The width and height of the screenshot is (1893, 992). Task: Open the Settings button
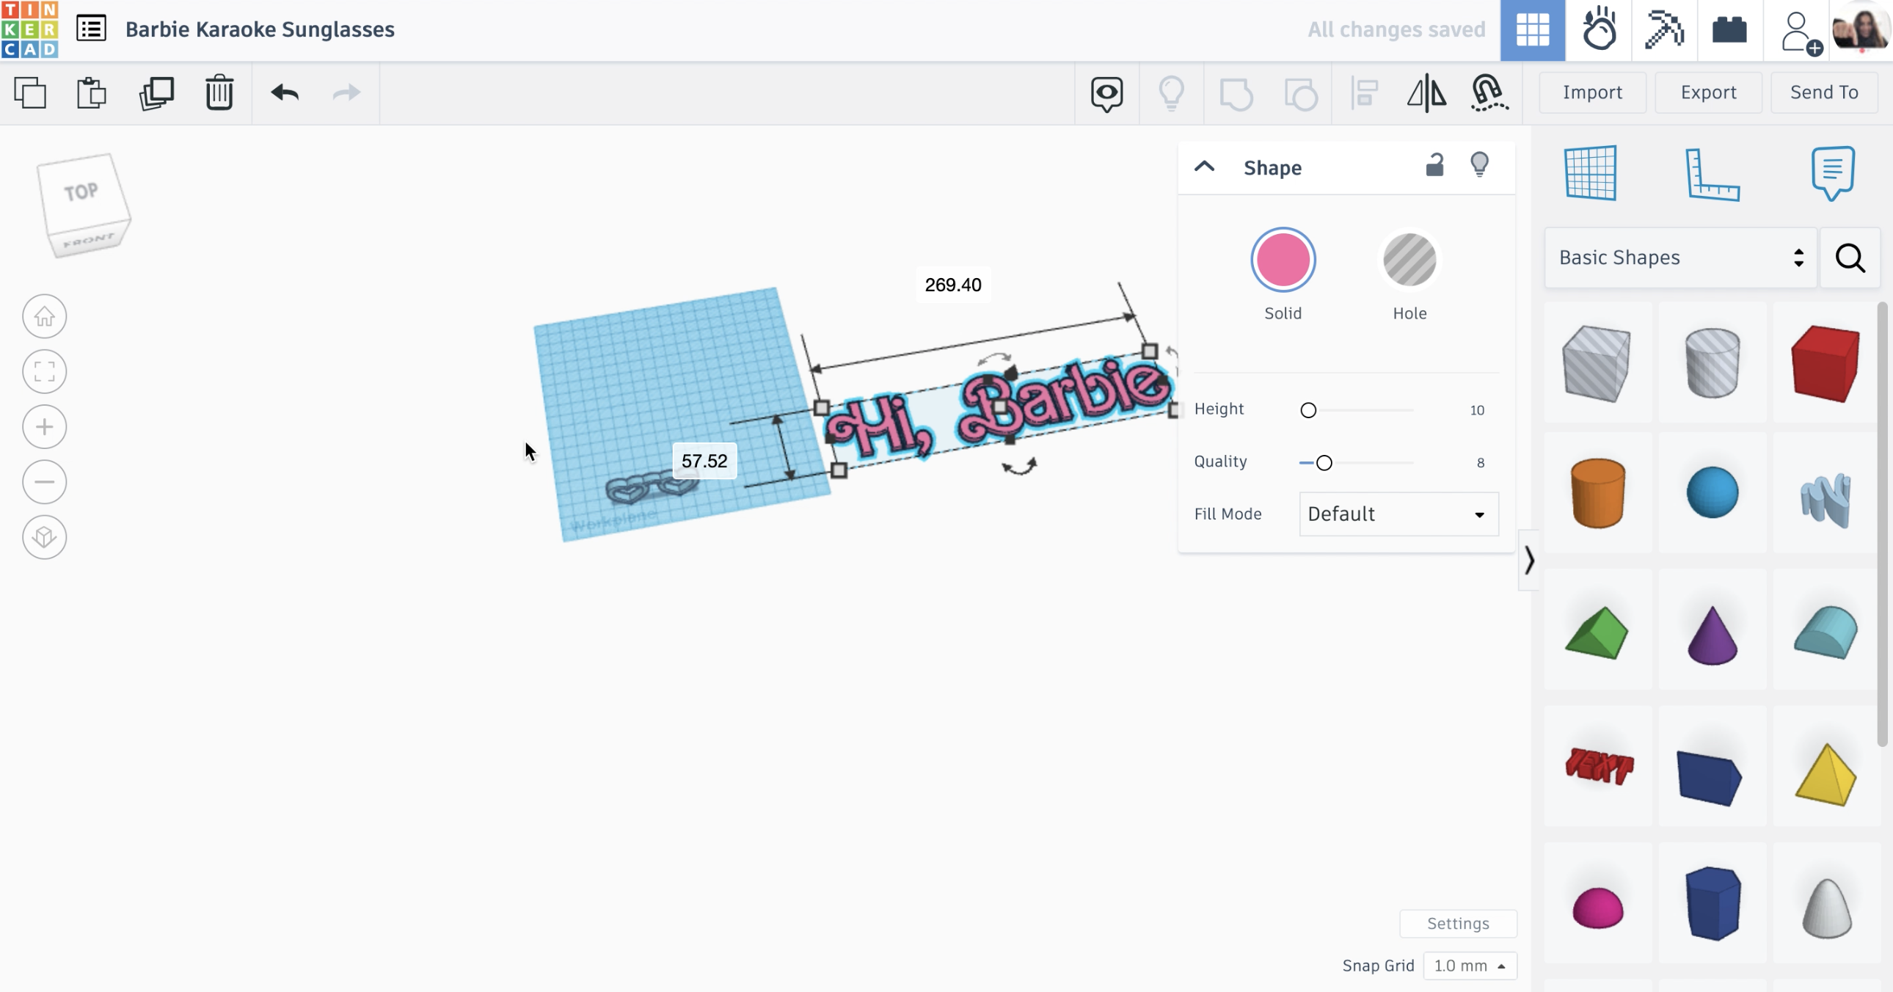tap(1457, 924)
